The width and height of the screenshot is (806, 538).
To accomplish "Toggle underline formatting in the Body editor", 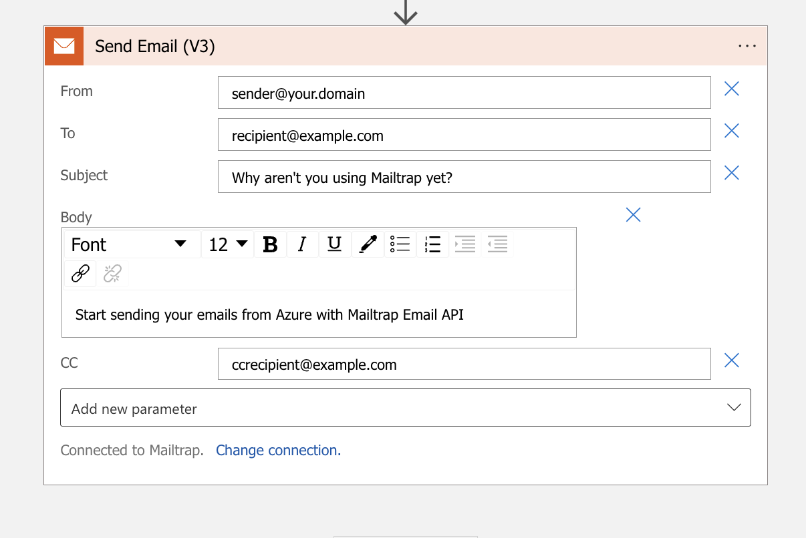I will tap(335, 244).
